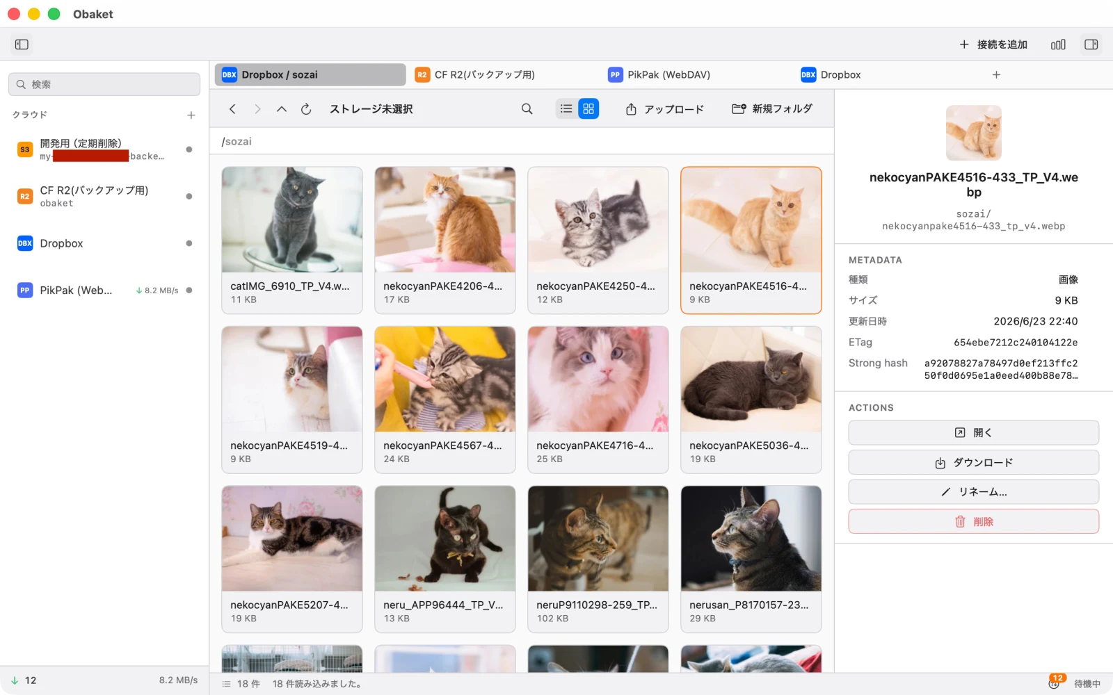Screen dimensions: 1113x695
Task: Click the Strong hash value text
Action: click(1001, 369)
